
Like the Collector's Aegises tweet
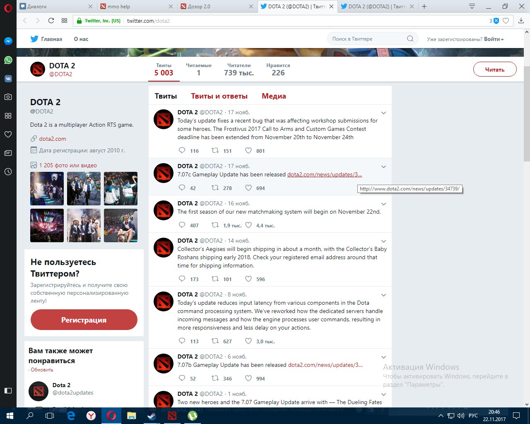coord(248,279)
